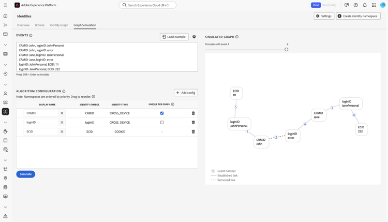Uncheck CRMID unique per graph checkbox
This screenshot has height=222, width=388.
click(x=162, y=113)
